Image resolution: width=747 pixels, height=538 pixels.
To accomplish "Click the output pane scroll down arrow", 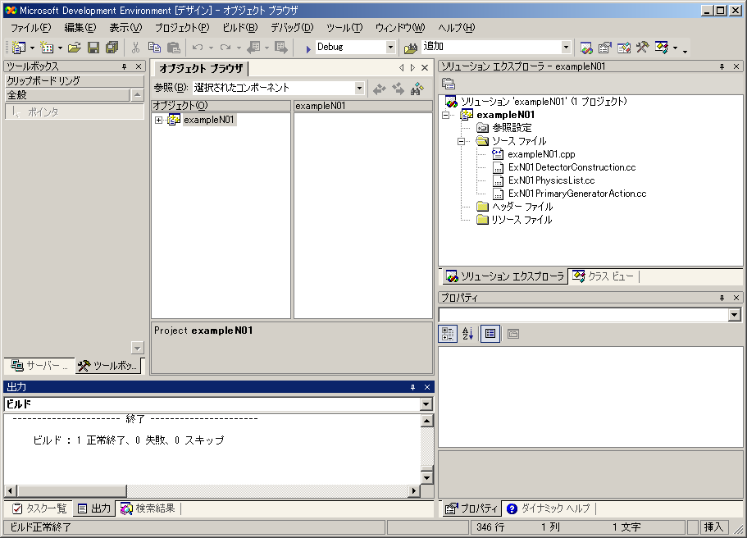I will tap(426, 477).
